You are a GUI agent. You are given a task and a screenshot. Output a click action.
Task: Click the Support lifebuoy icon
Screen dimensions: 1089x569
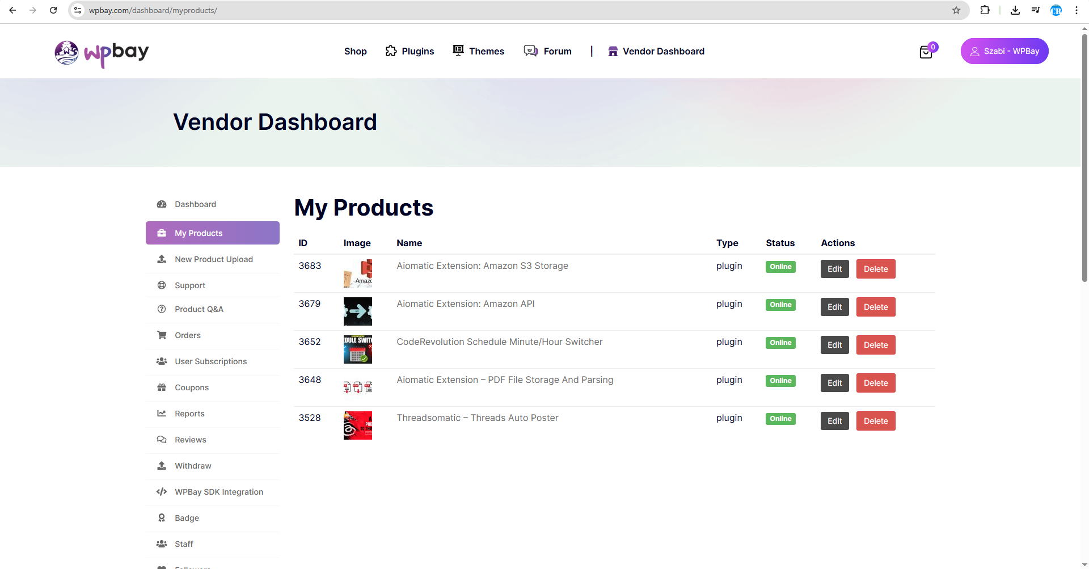(x=162, y=285)
